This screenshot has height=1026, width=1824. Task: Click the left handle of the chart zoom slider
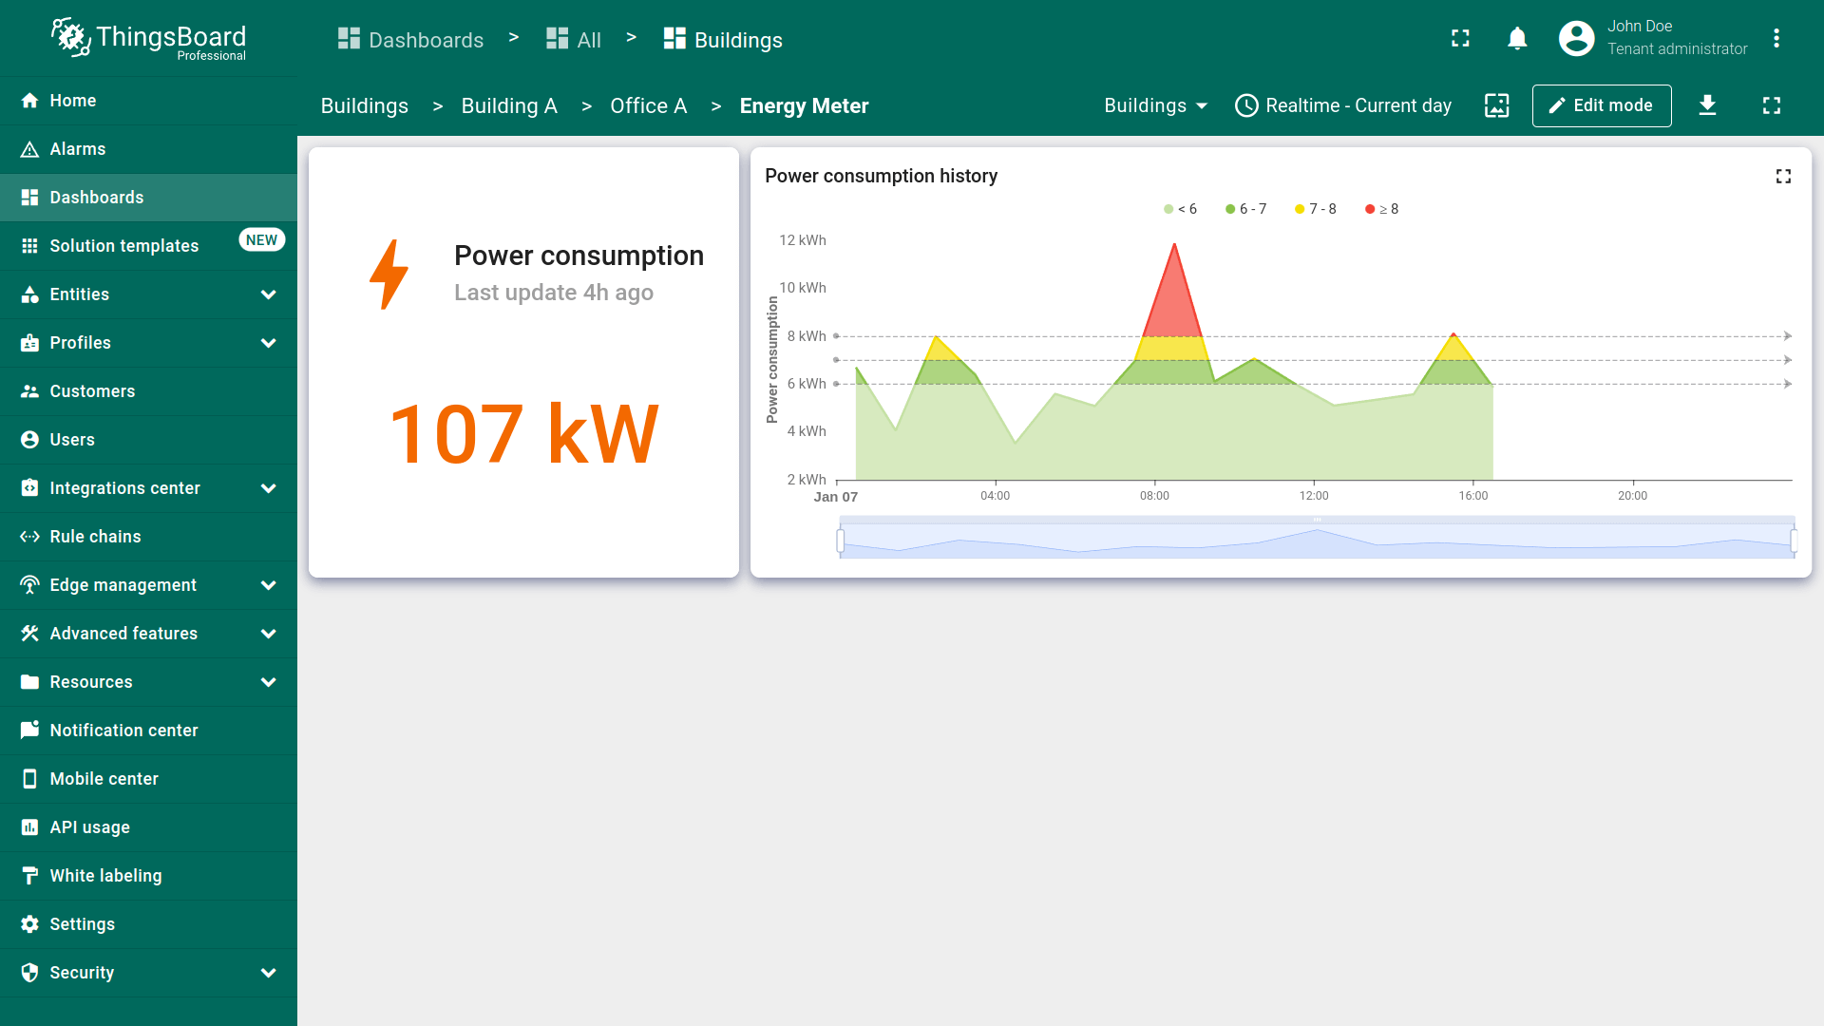pyautogui.click(x=841, y=541)
